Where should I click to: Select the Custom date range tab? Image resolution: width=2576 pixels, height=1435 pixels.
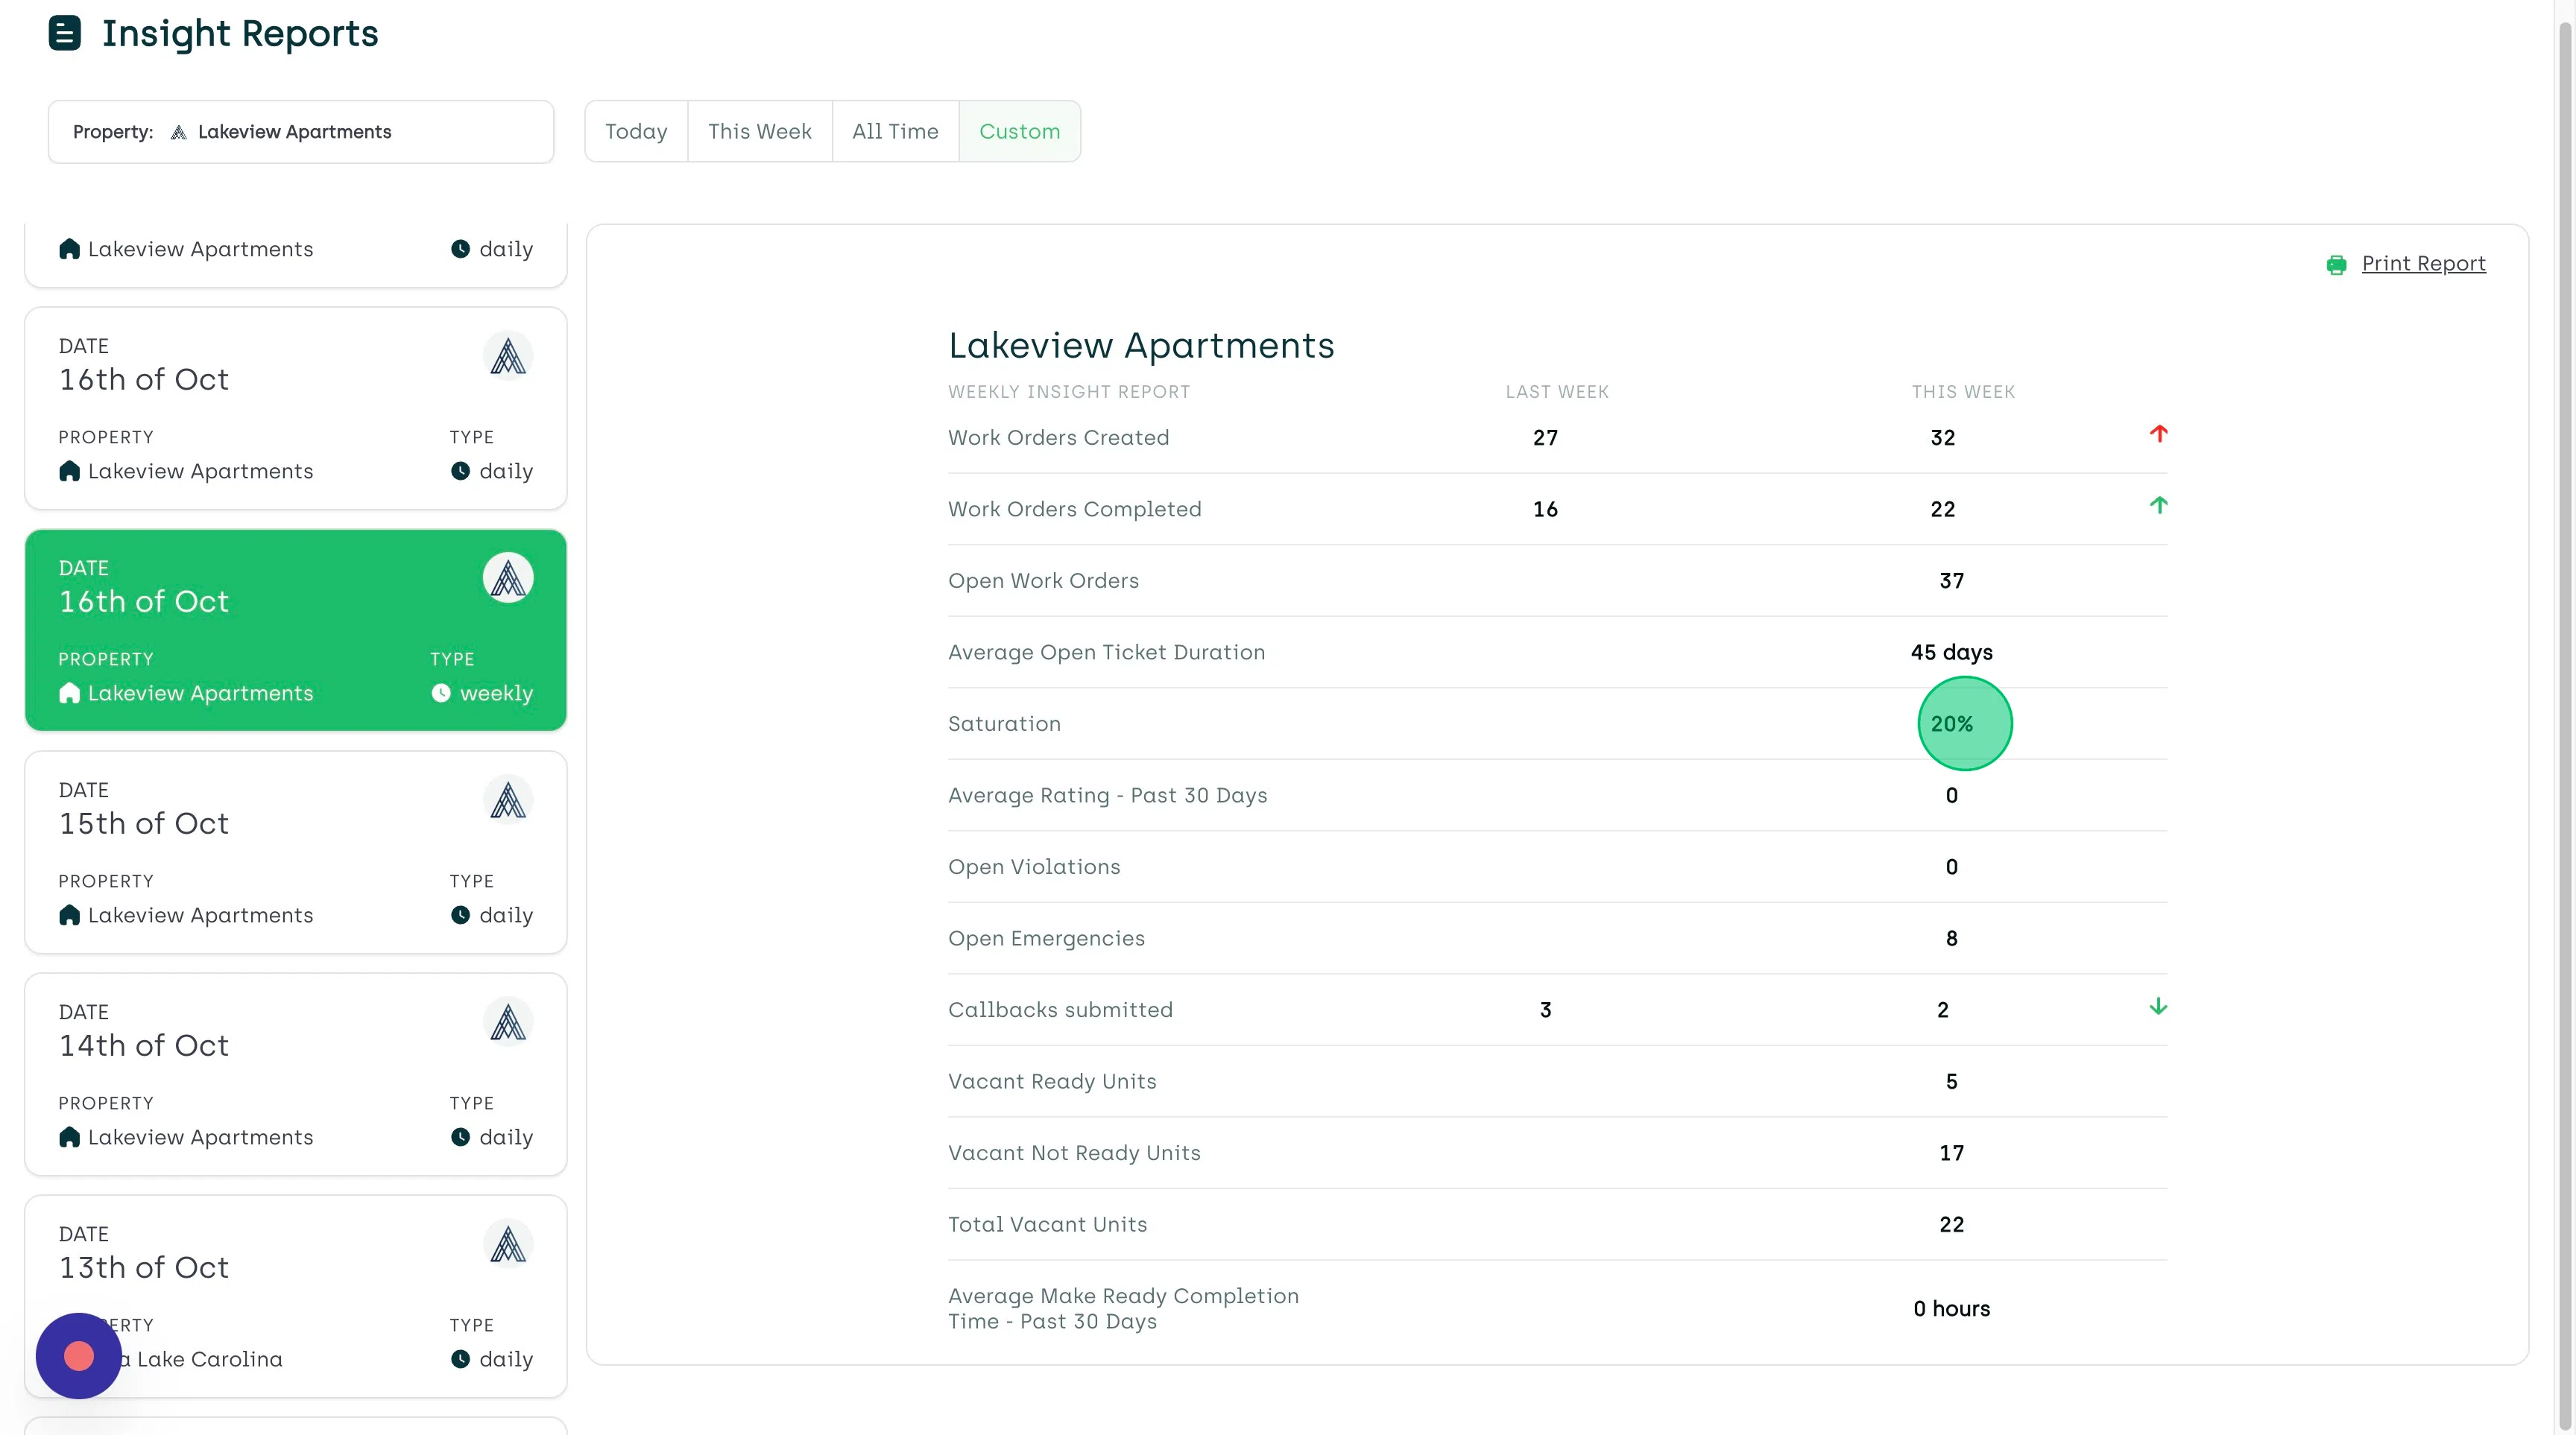tap(1019, 131)
